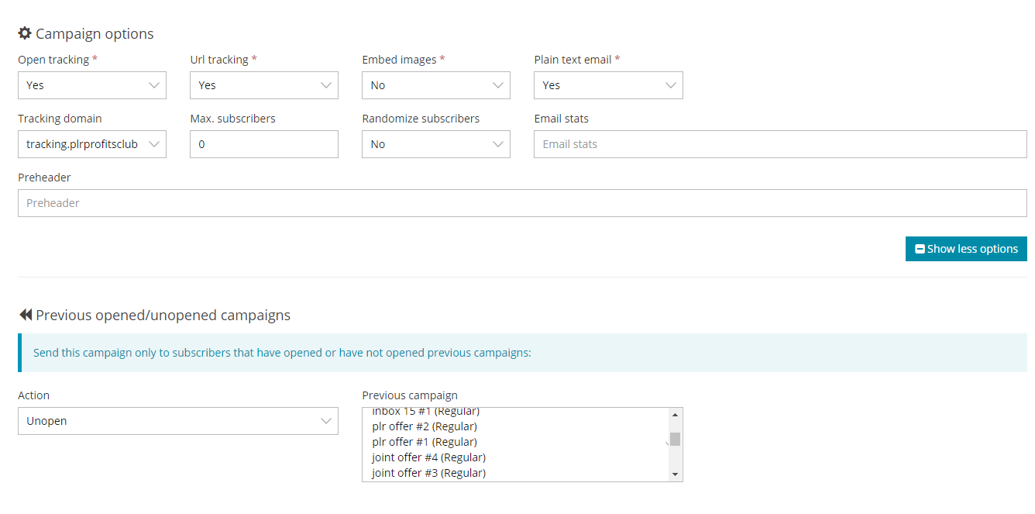Click the Show less options button
Viewport: 1035px width, 514px height.
click(966, 249)
